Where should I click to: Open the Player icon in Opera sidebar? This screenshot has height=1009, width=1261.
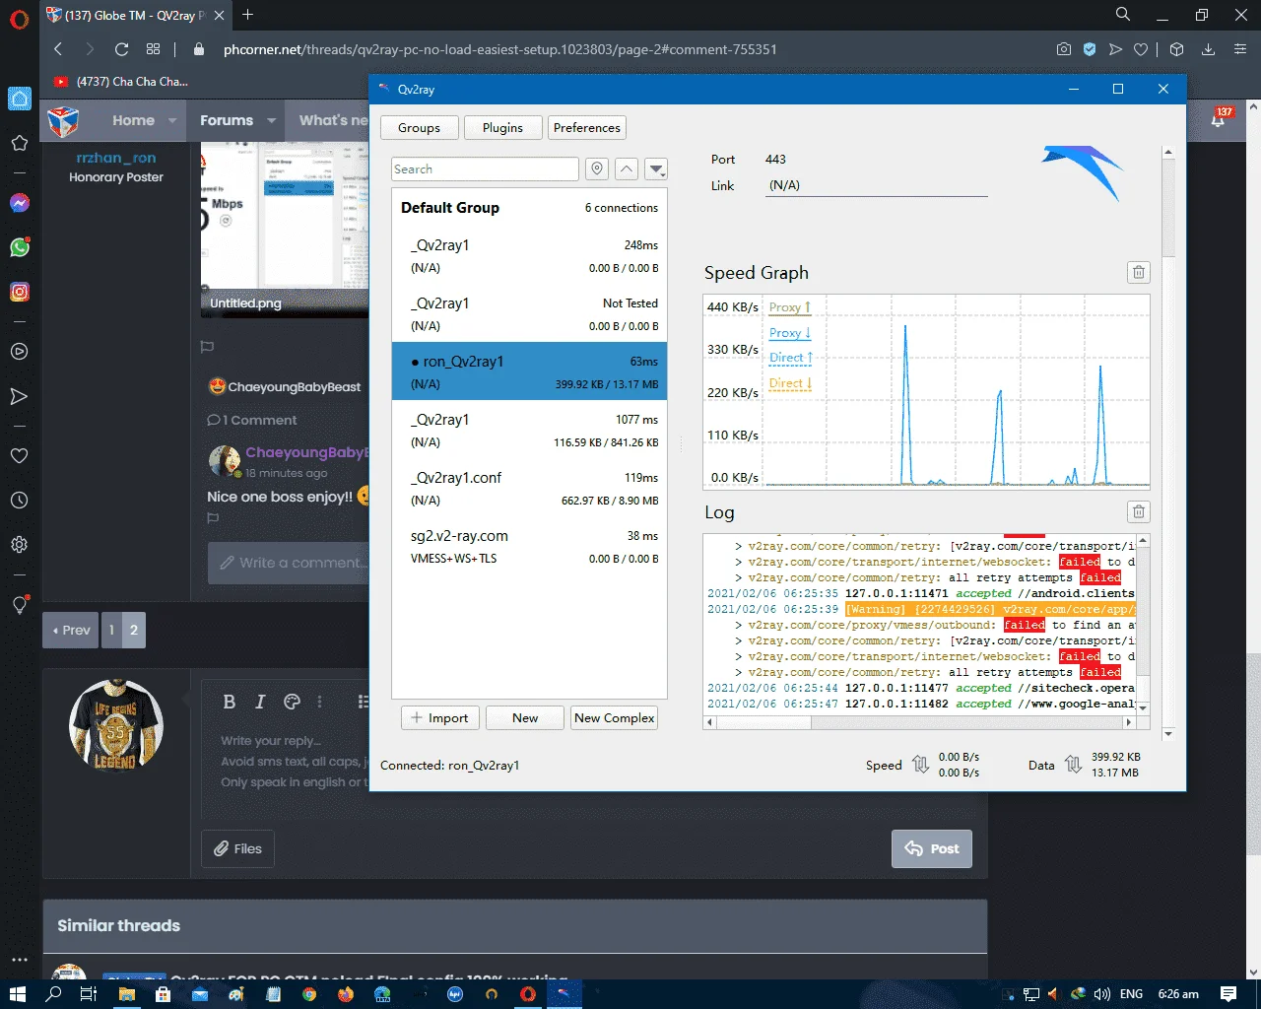(20, 352)
